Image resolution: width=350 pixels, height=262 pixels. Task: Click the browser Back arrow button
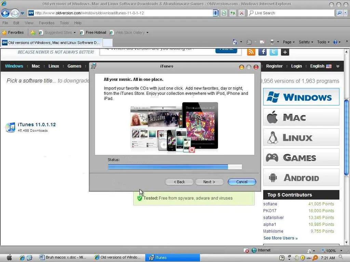pyautogui.click(x=5, y=13)
